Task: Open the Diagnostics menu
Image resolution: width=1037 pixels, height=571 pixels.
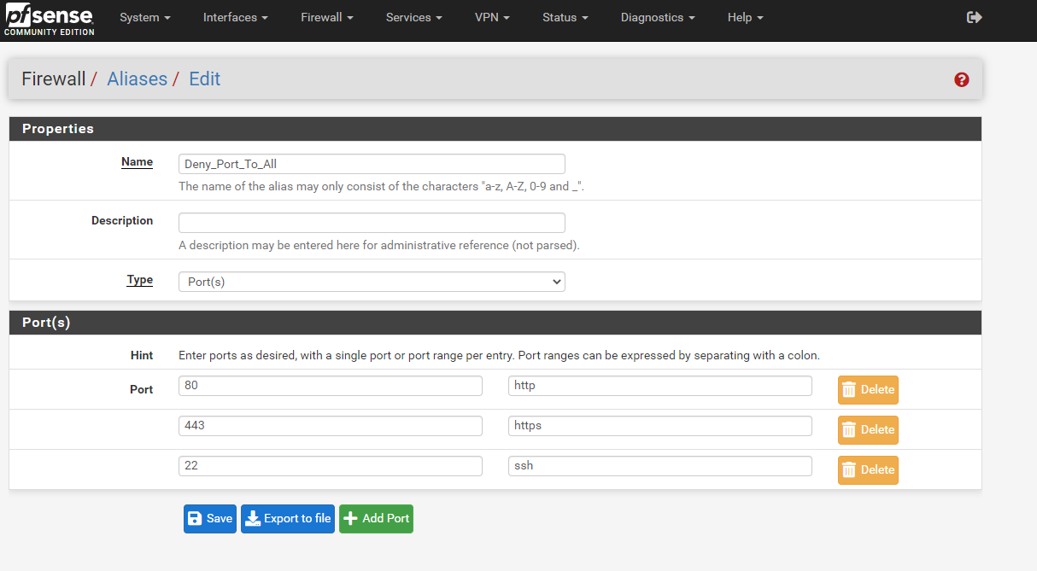Action: pyautogui.click(x=658, y=17)
